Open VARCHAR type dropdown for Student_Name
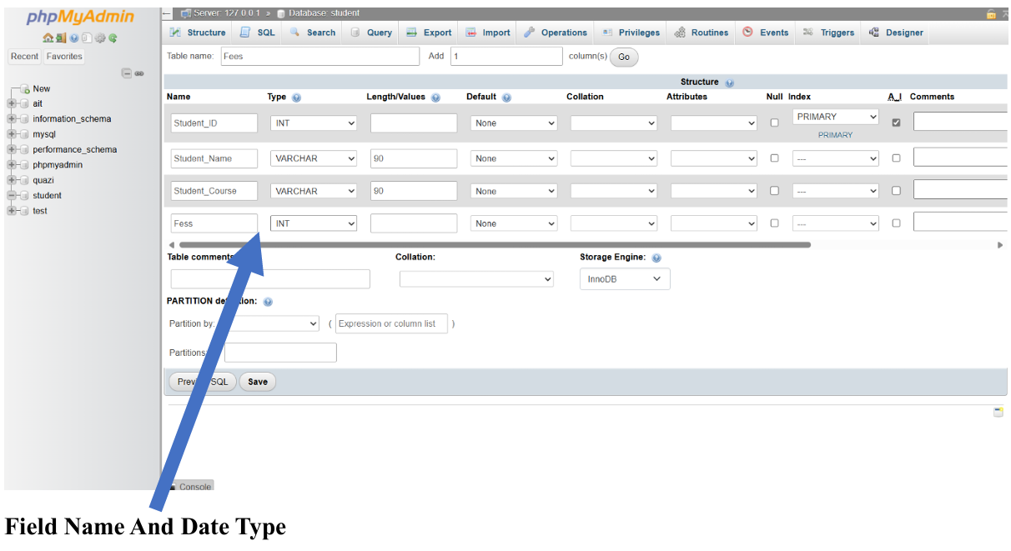This screenshot has height=551, width=1011. [314, 158]
